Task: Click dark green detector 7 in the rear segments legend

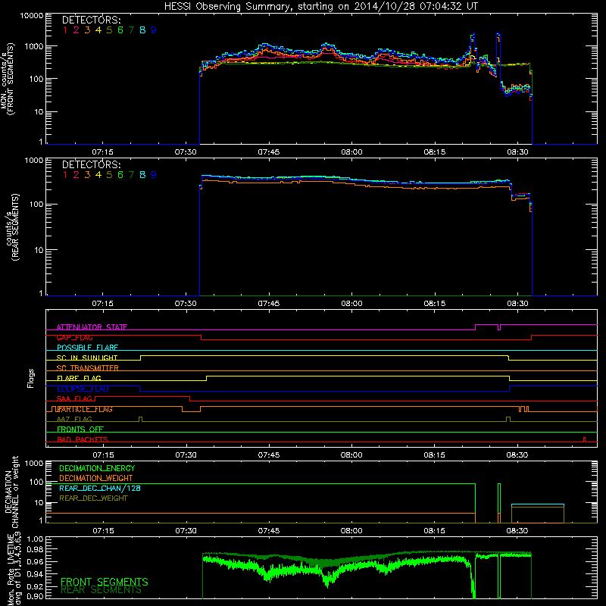Action: [131, 175]
